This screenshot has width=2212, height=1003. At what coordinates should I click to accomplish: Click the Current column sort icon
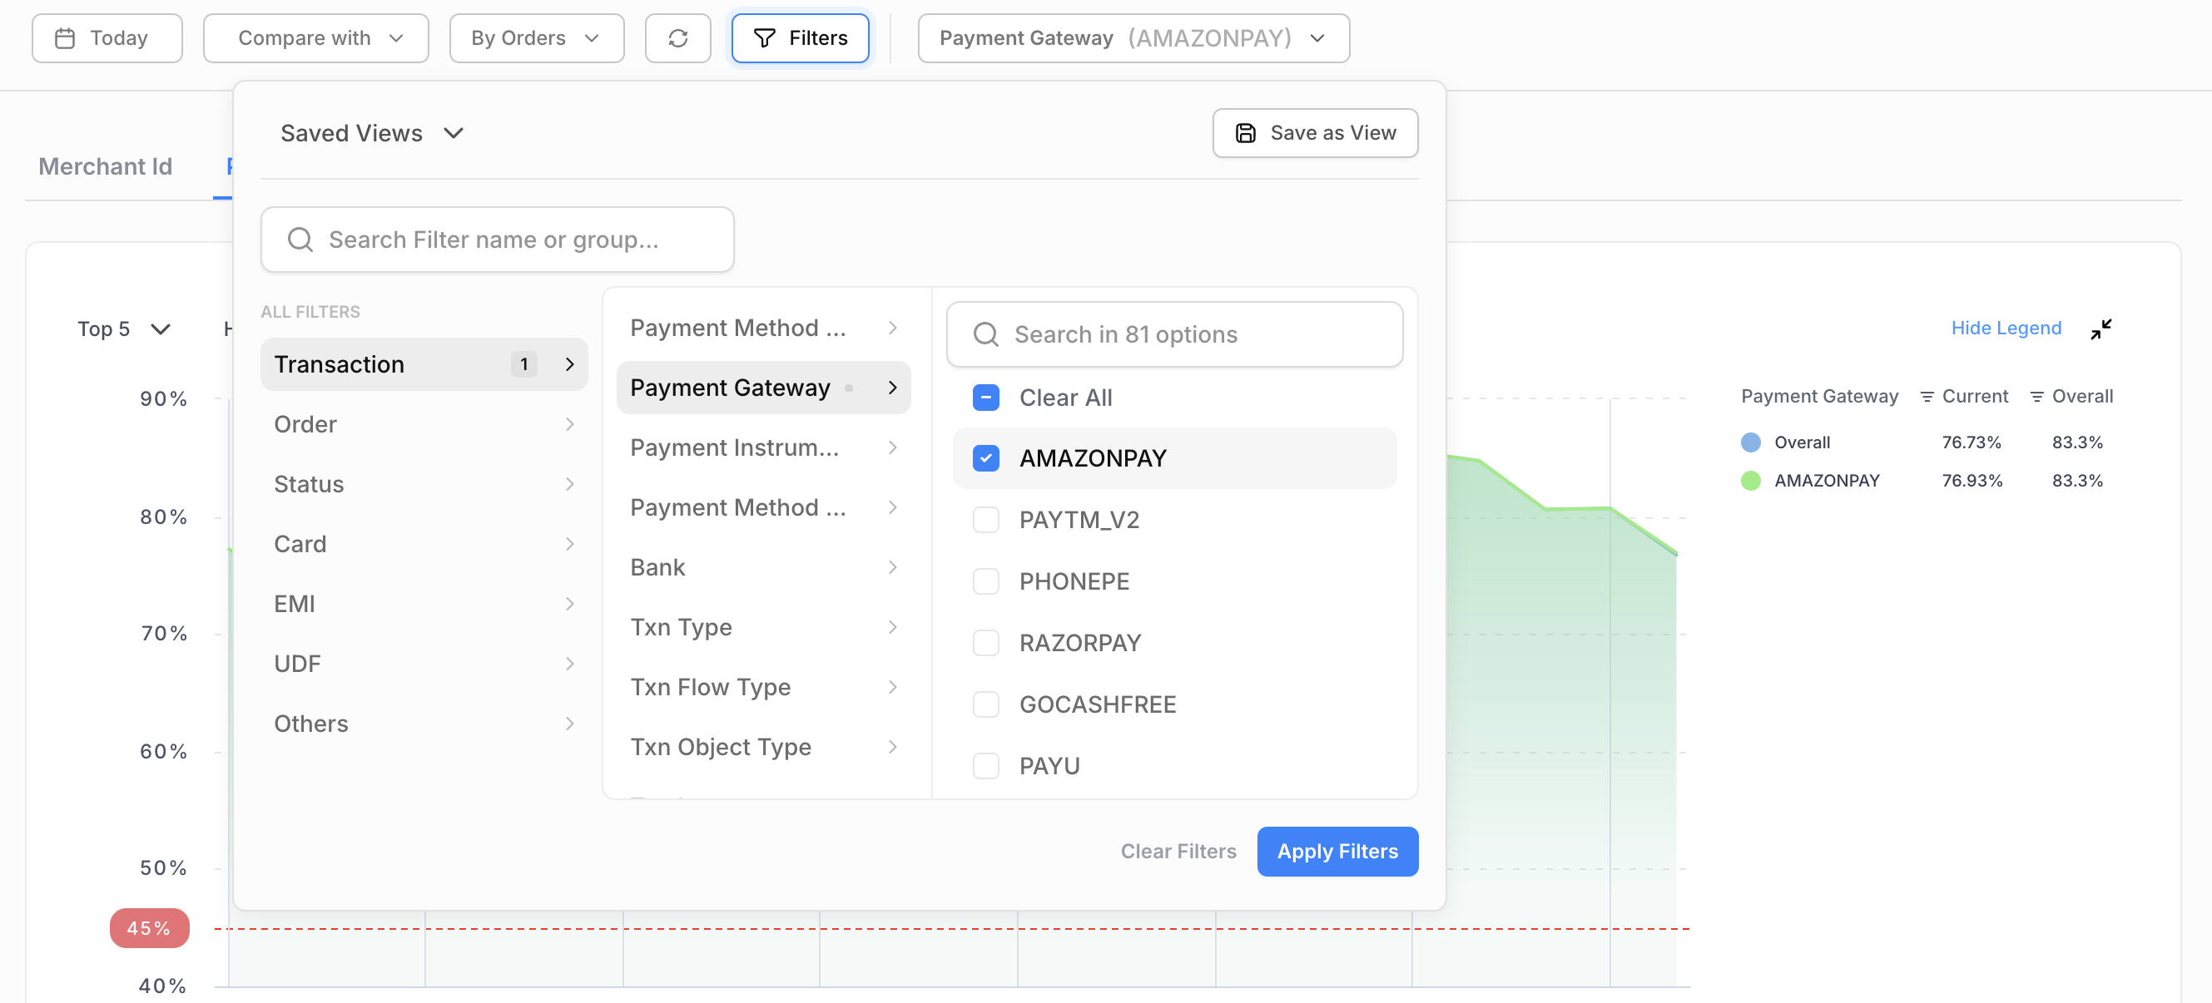1926,397
